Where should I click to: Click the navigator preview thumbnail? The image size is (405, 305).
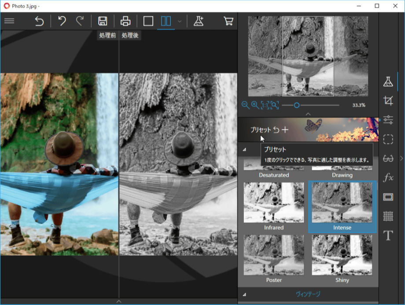coord(308,56)
